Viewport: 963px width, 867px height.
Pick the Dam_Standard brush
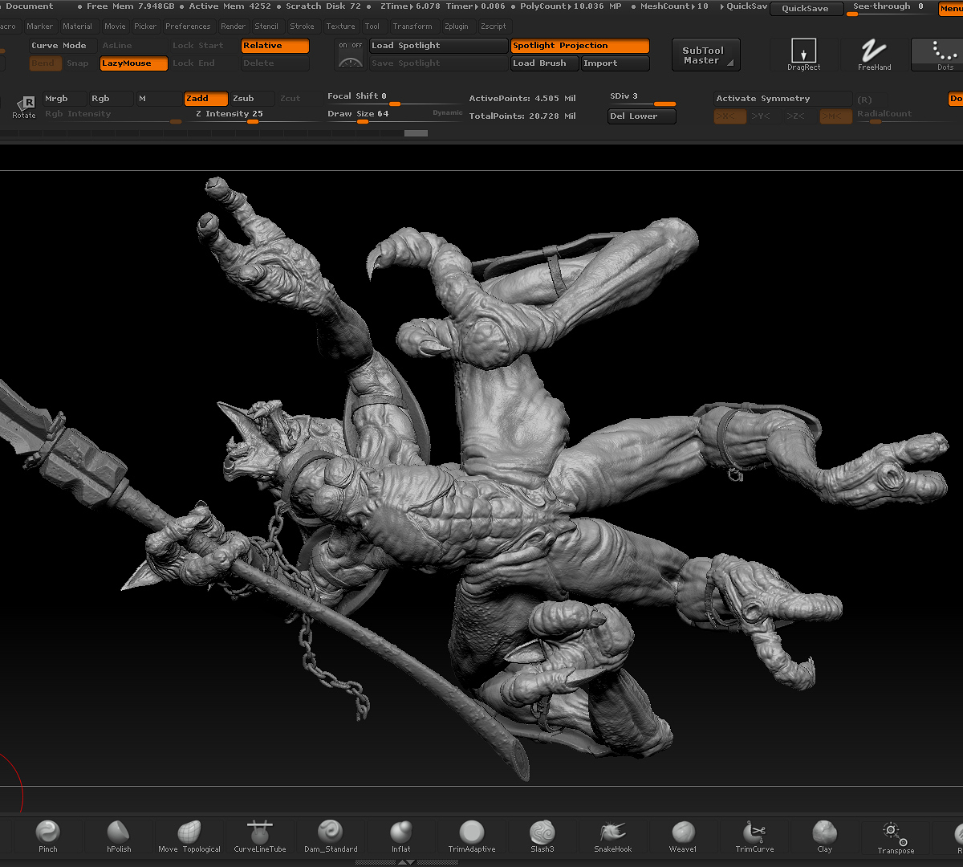pyautogui.click(x=331, y=836)
